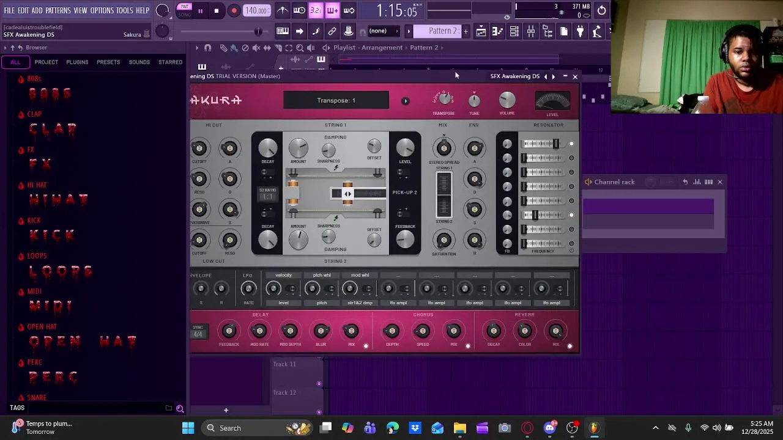Toggle the Delay effect on/off dot
This screenshot has width=783, height=440.
coord(366,346)
